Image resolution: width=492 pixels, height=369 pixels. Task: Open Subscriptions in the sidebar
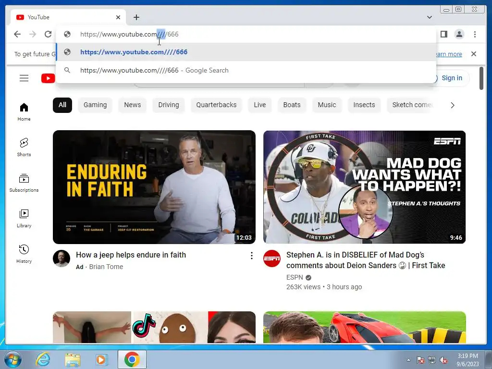[x=24, y=183]
